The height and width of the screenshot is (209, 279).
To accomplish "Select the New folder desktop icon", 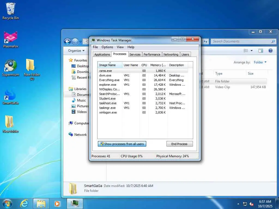I will 11,124.
